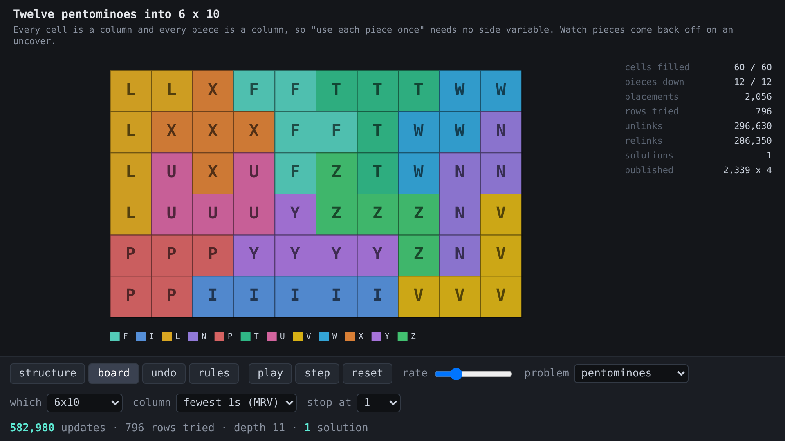
Task: Open the stop at dropdown
Action: coord(379,403)
